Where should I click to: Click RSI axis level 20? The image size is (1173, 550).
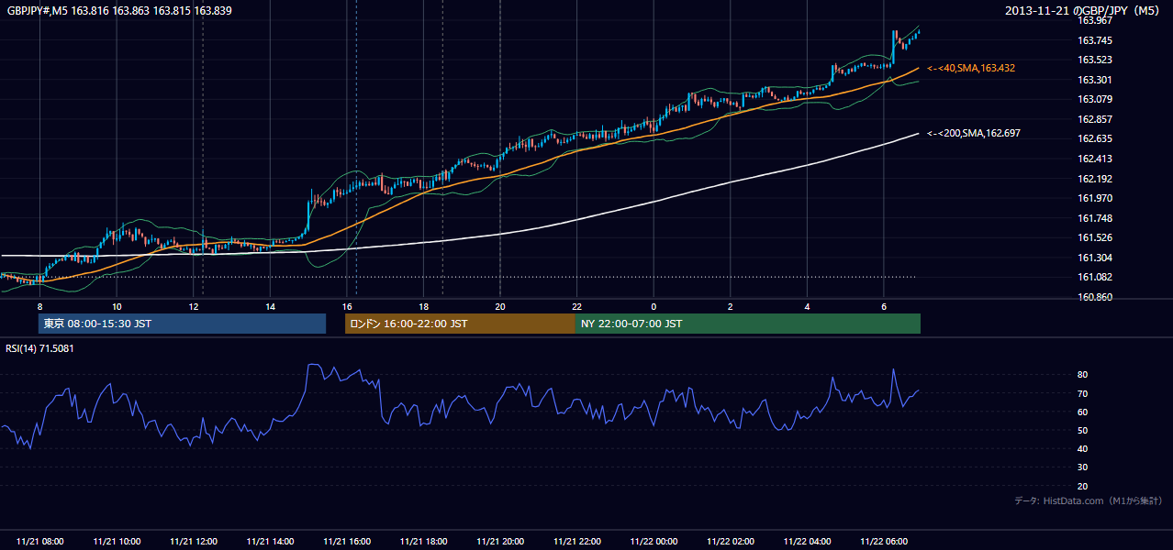1083,486
